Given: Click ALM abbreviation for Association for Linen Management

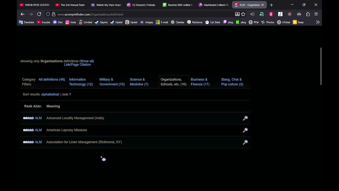Looking at the screenshot, I should pos(38,142).
